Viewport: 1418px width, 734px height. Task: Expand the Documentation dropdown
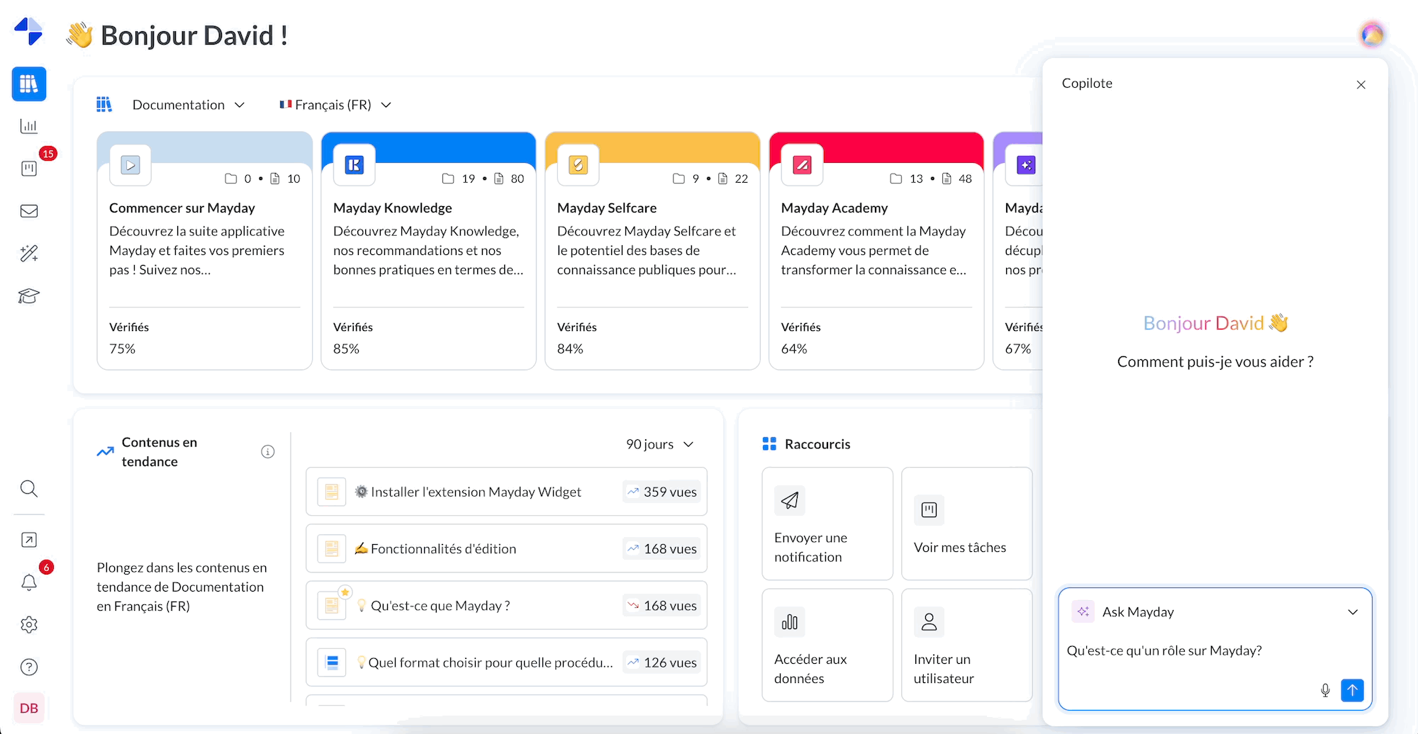click(188, 105)
